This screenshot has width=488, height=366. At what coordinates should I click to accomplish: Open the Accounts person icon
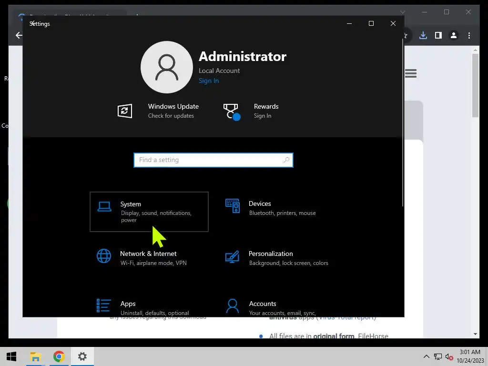coord(233,306)
